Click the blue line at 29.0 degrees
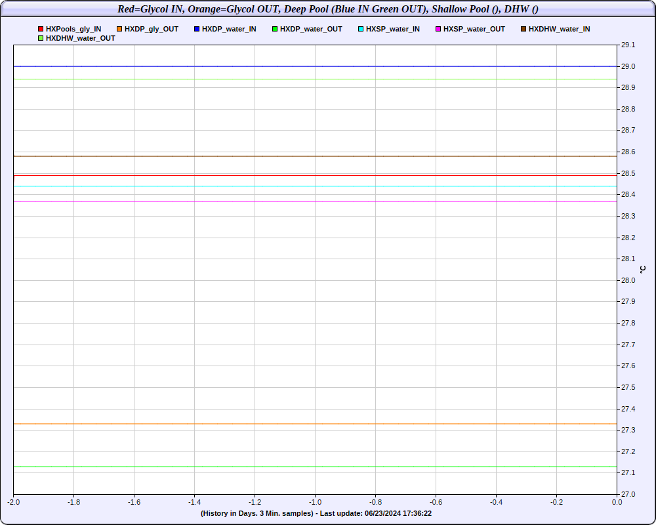656x525 pixels. (315, 66)
